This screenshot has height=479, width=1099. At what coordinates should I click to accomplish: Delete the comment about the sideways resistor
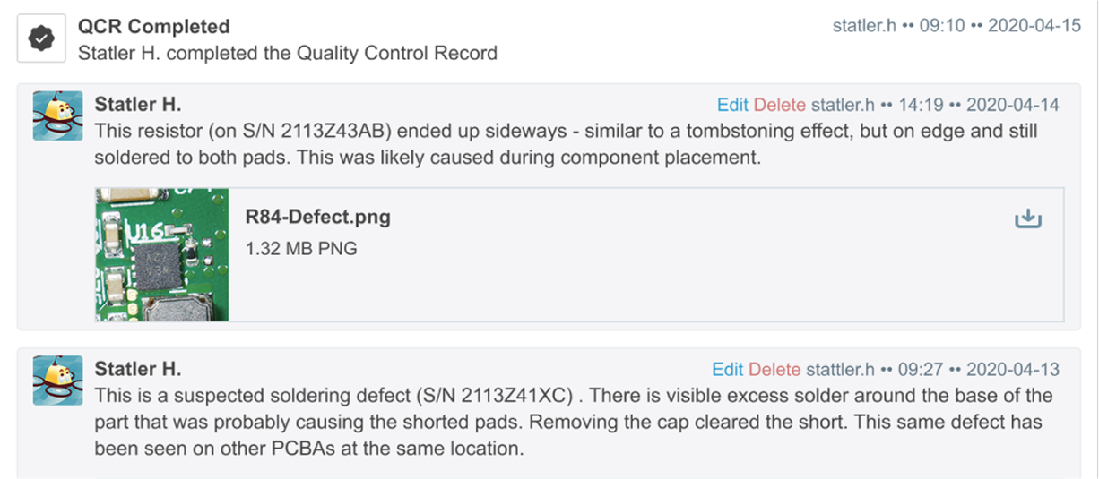point(780,105)
